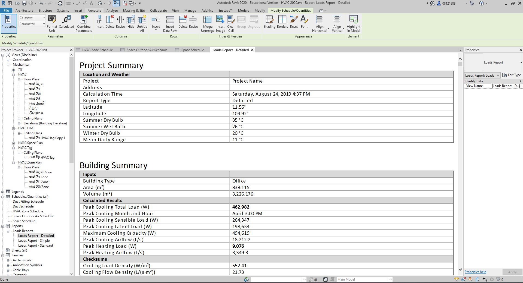Switch to the Space Schedule view tab
Screen dimensions: 523x283
(x=192, y=50)
